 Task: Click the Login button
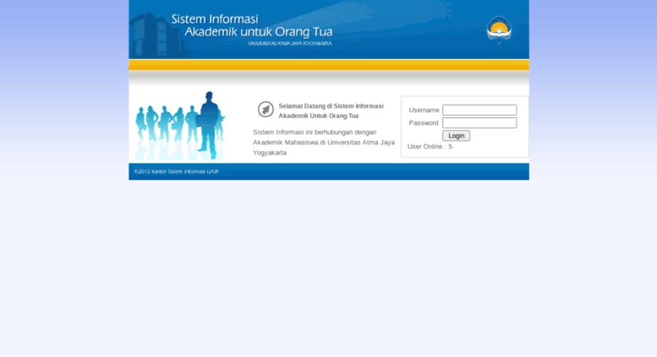tap(457, 136)
